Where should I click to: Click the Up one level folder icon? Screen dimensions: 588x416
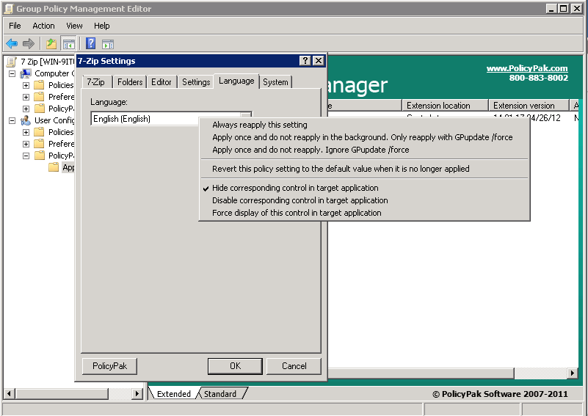(51, 44)
